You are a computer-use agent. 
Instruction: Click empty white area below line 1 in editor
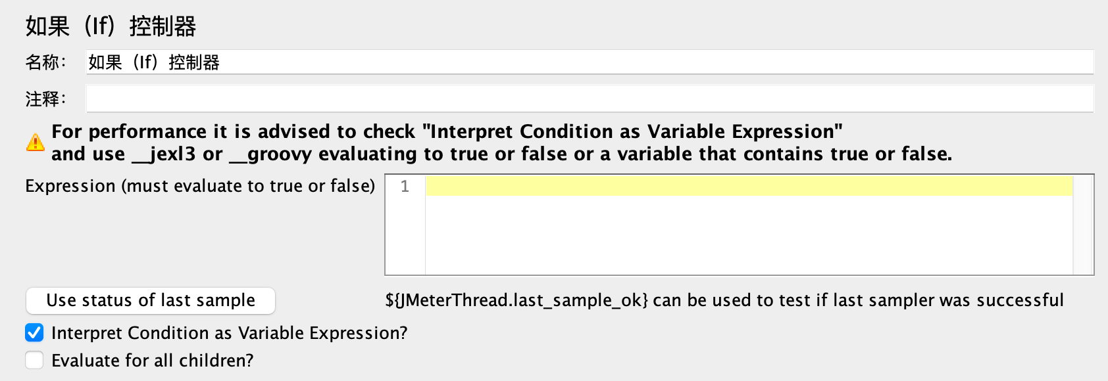tap(749, 236)
